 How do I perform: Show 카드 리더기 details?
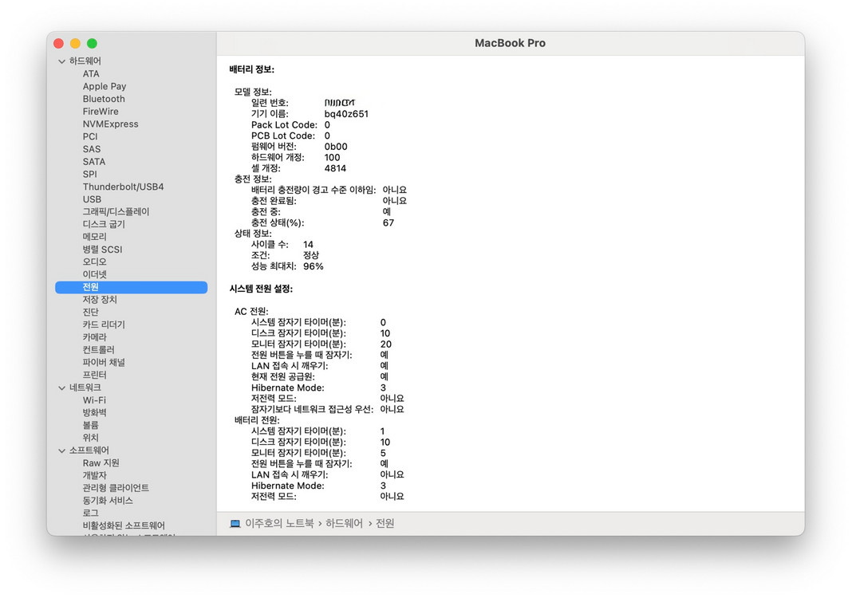[x=104, y=325]
